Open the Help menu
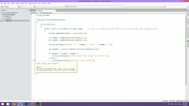189x106 pixels. 49,4
